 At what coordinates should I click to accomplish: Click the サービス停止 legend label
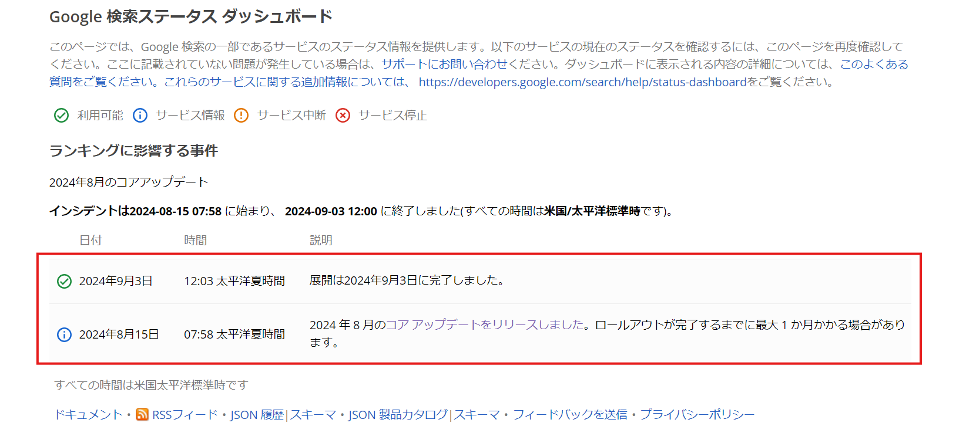tap(393, 116)
